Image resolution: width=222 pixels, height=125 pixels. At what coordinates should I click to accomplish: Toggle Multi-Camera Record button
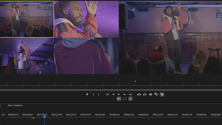(x=162, y=94)
